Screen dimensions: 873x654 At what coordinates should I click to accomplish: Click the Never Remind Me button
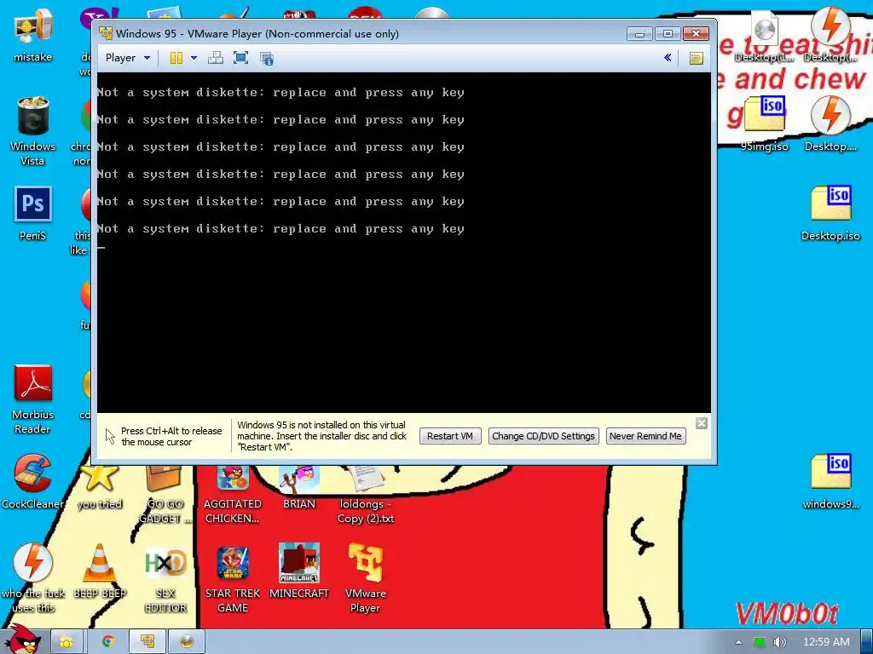pyautogui.click(x=645, y=436)
